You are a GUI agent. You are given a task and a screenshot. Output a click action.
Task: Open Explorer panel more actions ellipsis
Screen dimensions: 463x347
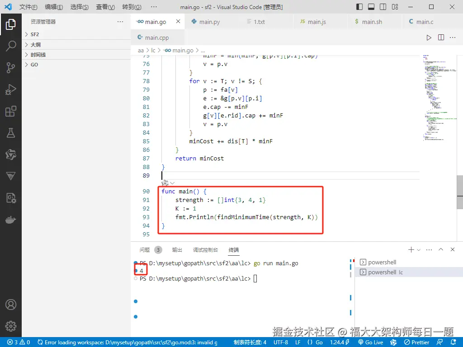click(120, 22)
